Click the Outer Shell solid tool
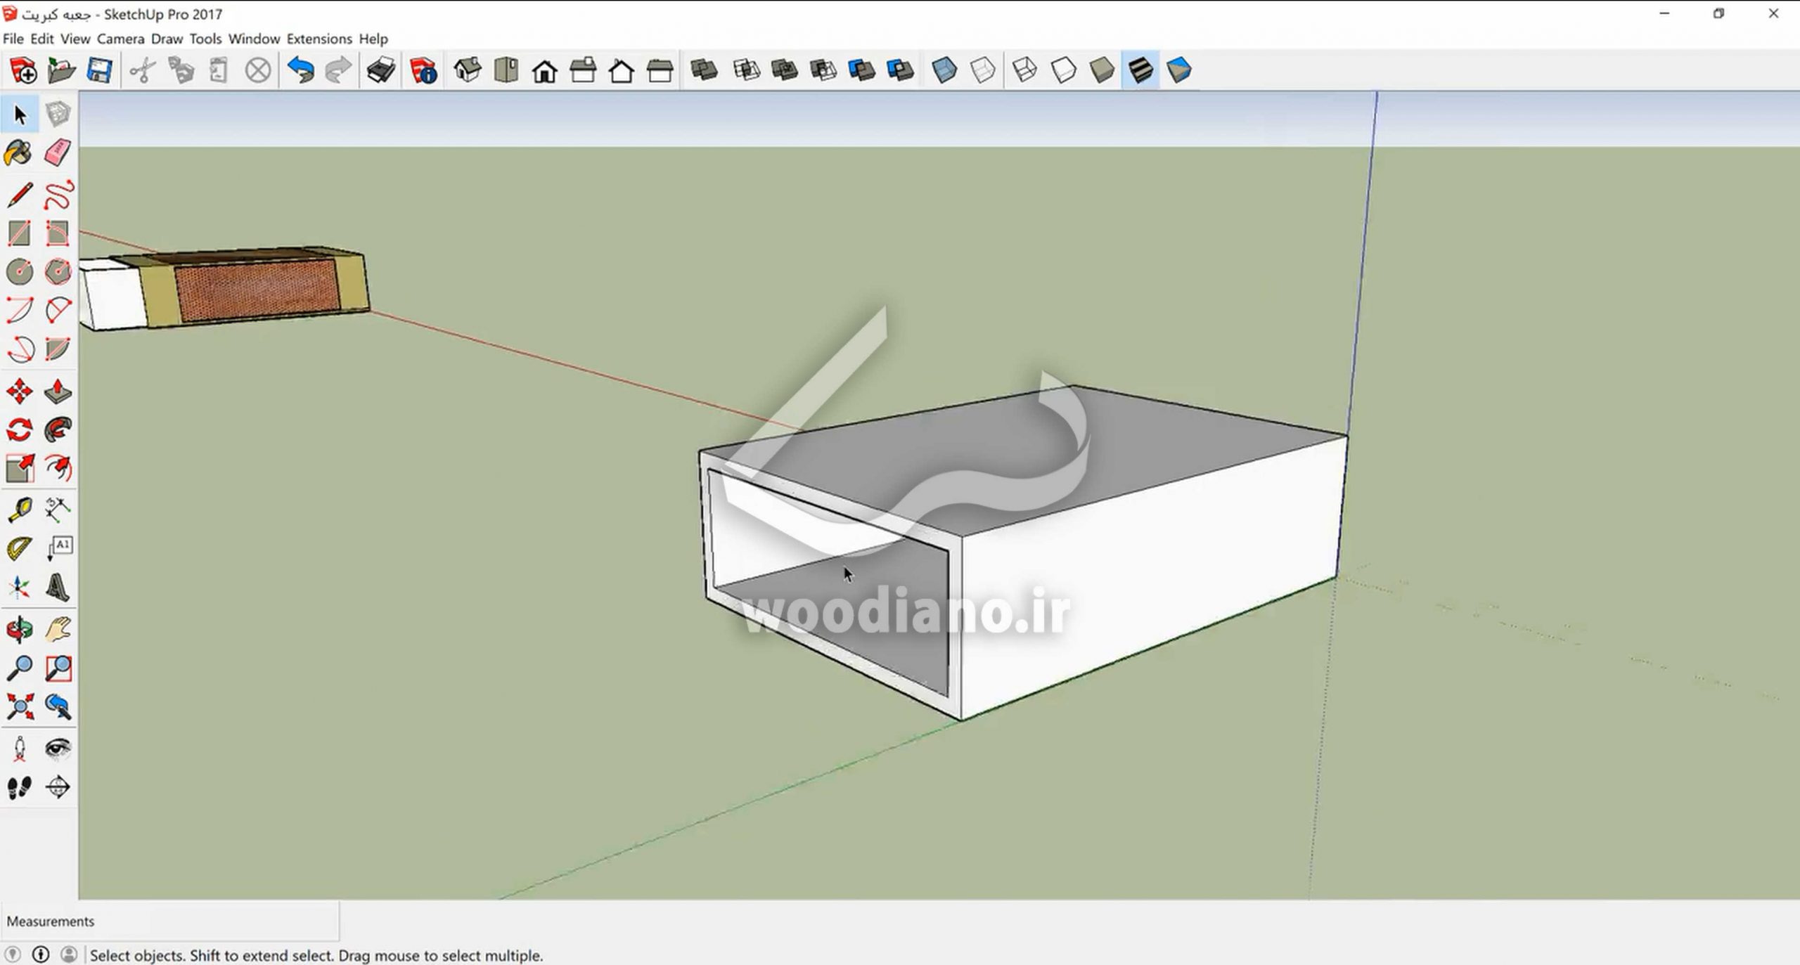This screenshot has height=965, width=1800. (704, 70)
